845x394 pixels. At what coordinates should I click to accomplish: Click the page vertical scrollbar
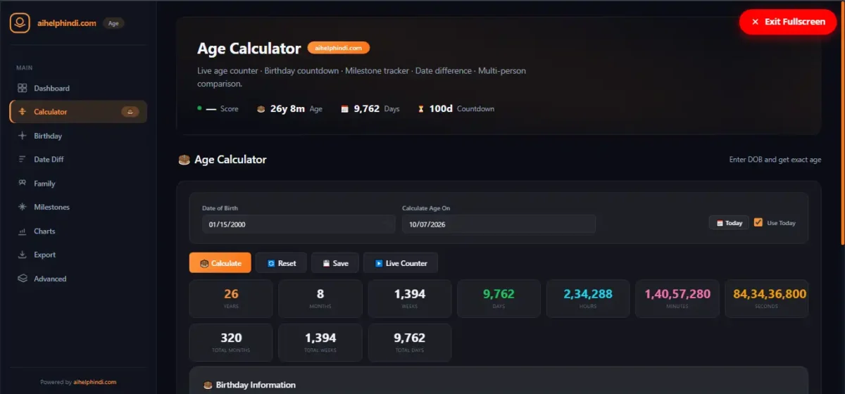pos(843,123)
